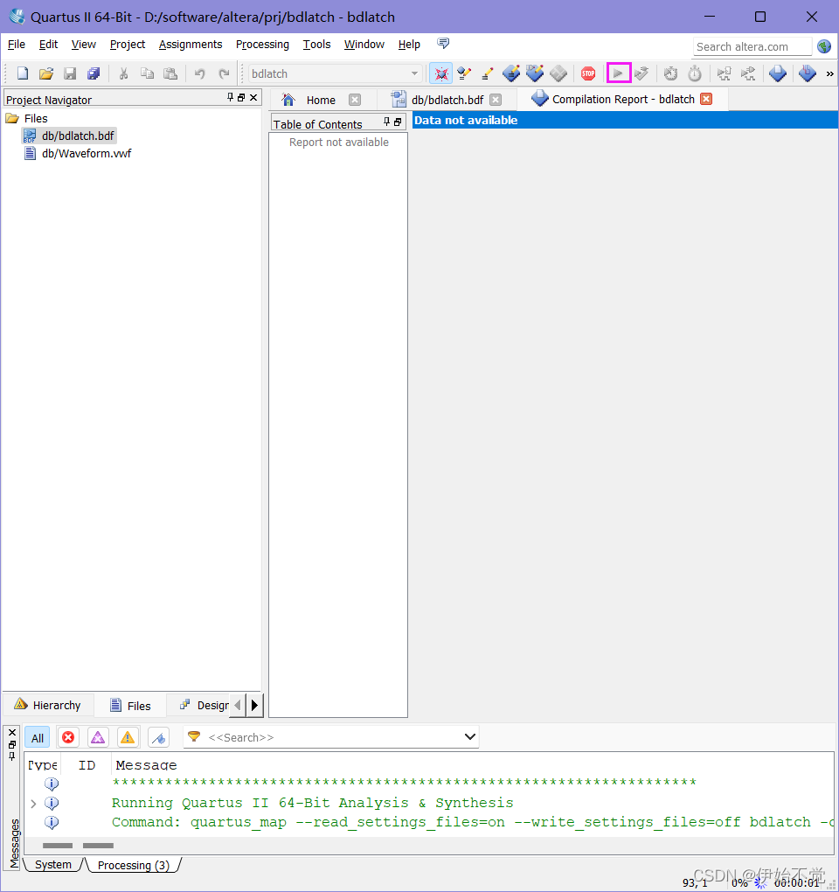The width and height of the screenshot is (839, 892).
Task: Open the Window menu
Action: (364, 45)
